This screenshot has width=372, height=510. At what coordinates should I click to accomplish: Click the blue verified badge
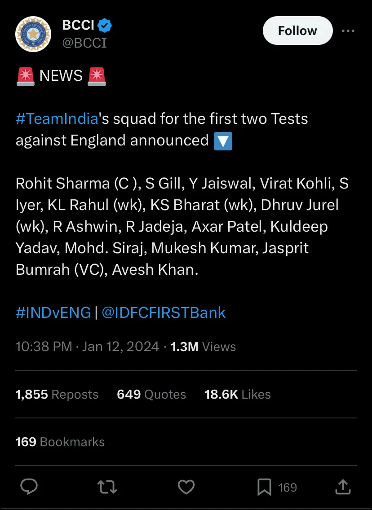pos(105,26)
